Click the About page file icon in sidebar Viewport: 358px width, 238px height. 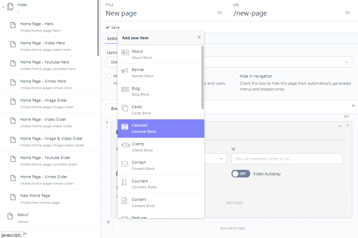coord(10,216)
